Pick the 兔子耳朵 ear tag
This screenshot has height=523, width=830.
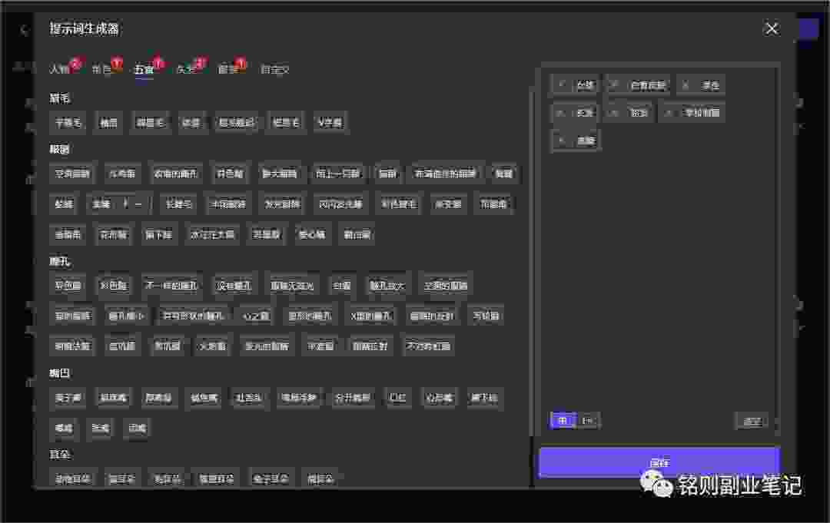(271, 478)
